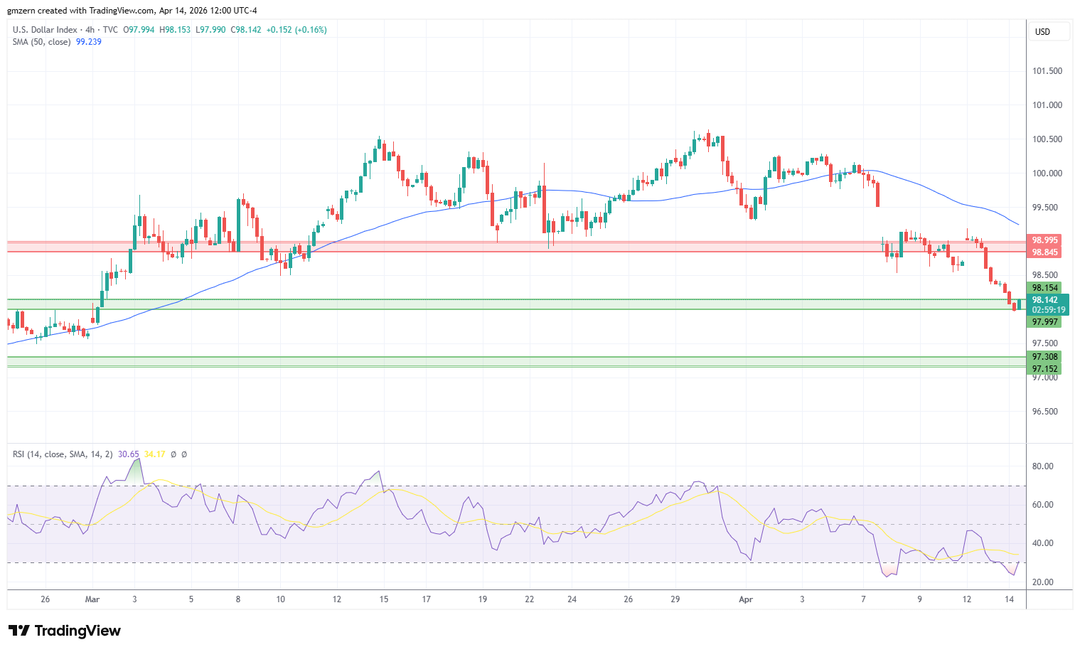The image size is (1080, 652).
Task: Click the 99.500 price axis label
Action: click(x=1047, y=208)
